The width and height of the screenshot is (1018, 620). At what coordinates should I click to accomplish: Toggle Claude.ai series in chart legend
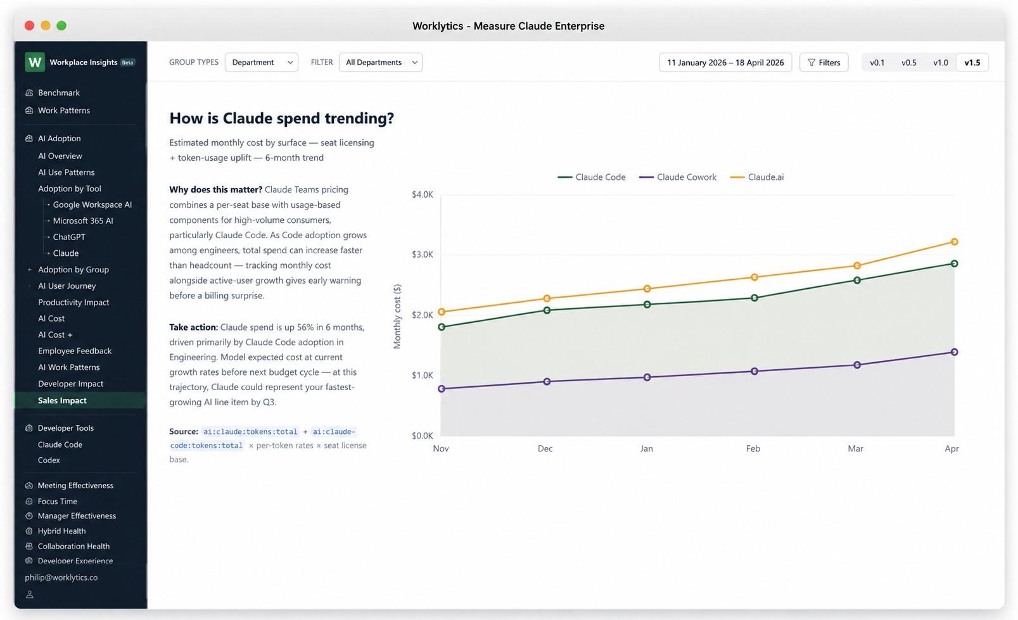757,177
